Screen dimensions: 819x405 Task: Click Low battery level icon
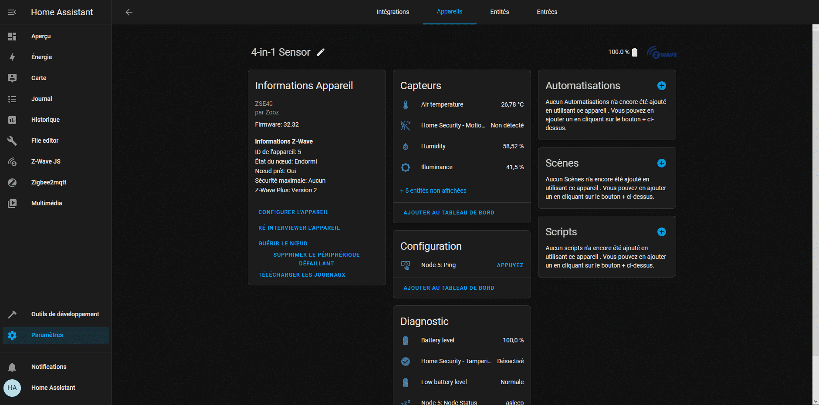[x=406, y=382]
